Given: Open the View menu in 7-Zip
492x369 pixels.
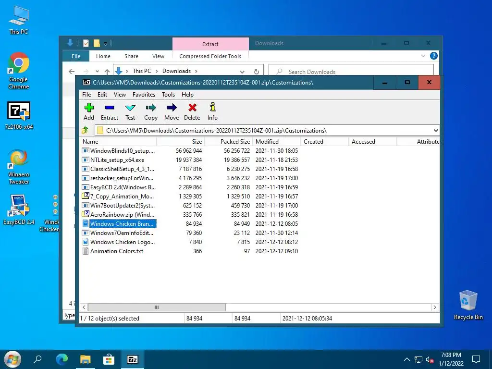Looking at the screenshot, I should (x=120, y=95).
